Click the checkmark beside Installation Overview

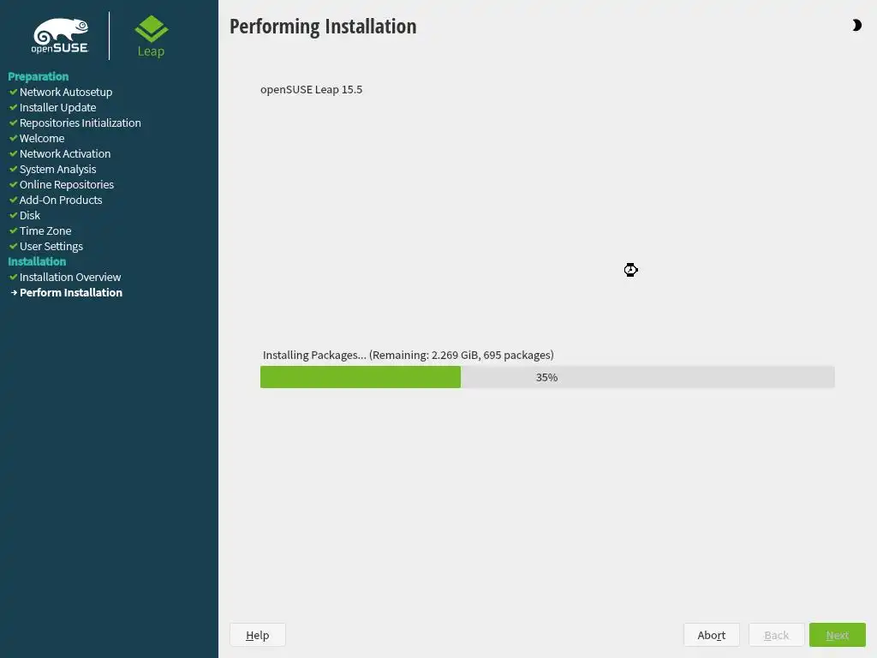(x=13, y=277)
